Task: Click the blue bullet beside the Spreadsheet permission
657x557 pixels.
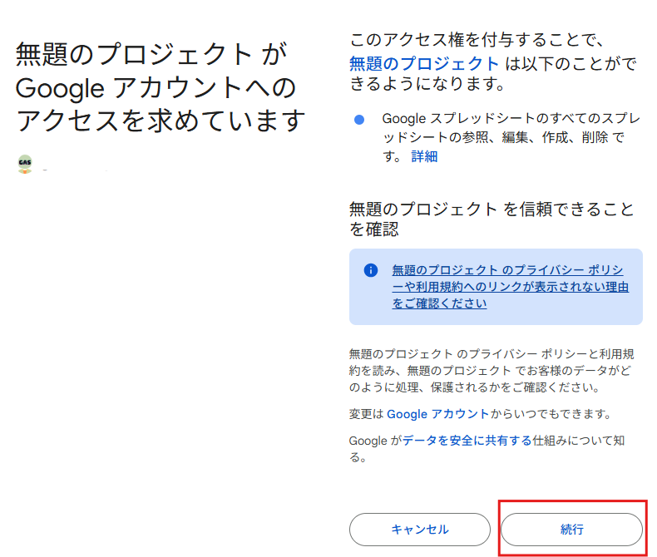Action: pyautogui.click(x=359, y=120)
